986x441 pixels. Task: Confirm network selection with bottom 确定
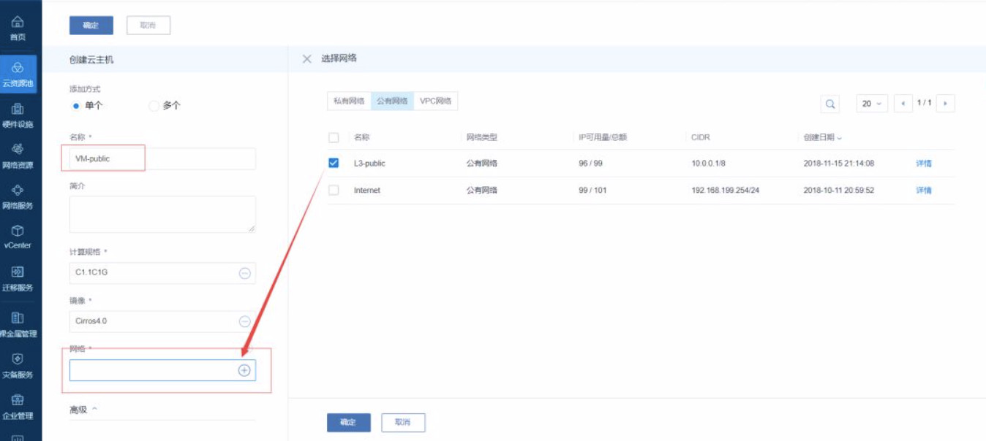pyautogui.click(x=349, y=422)
